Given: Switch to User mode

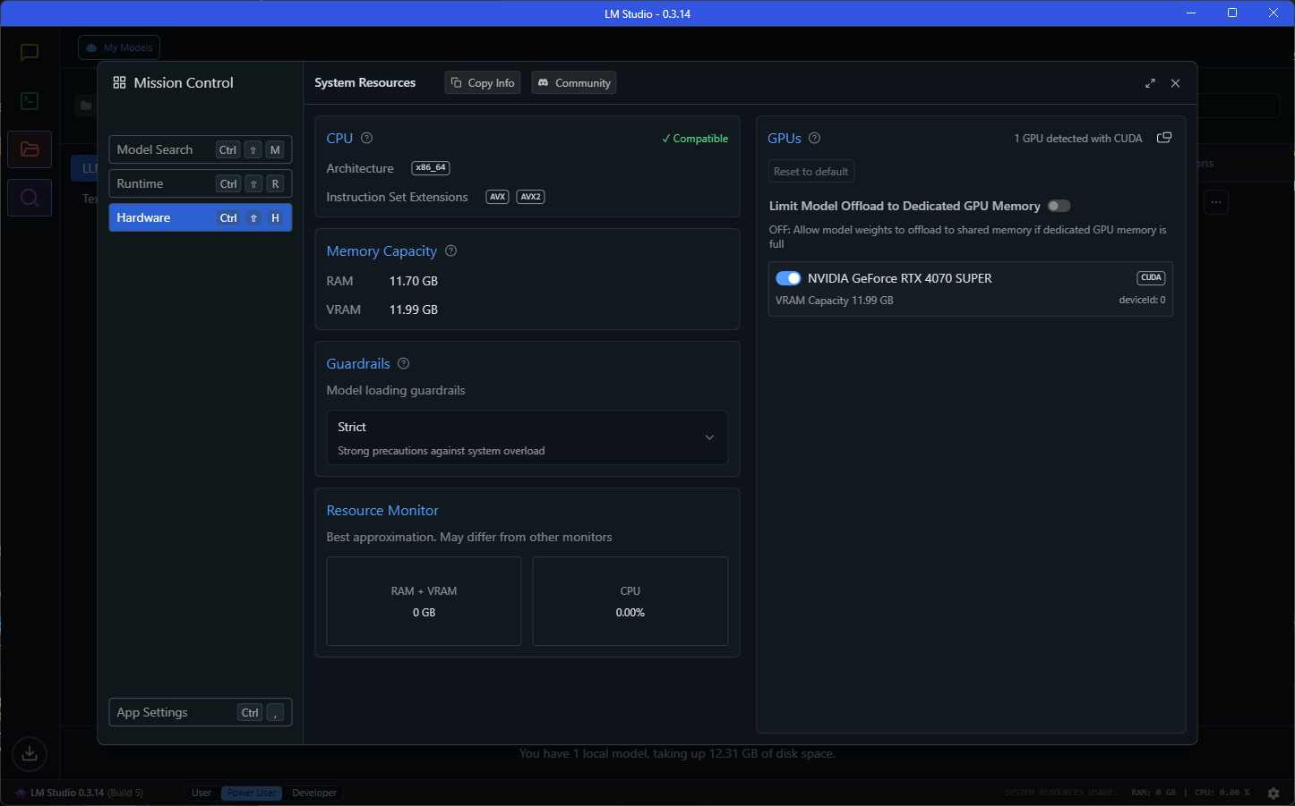Looking at the screenshot, I should point(202,793).
